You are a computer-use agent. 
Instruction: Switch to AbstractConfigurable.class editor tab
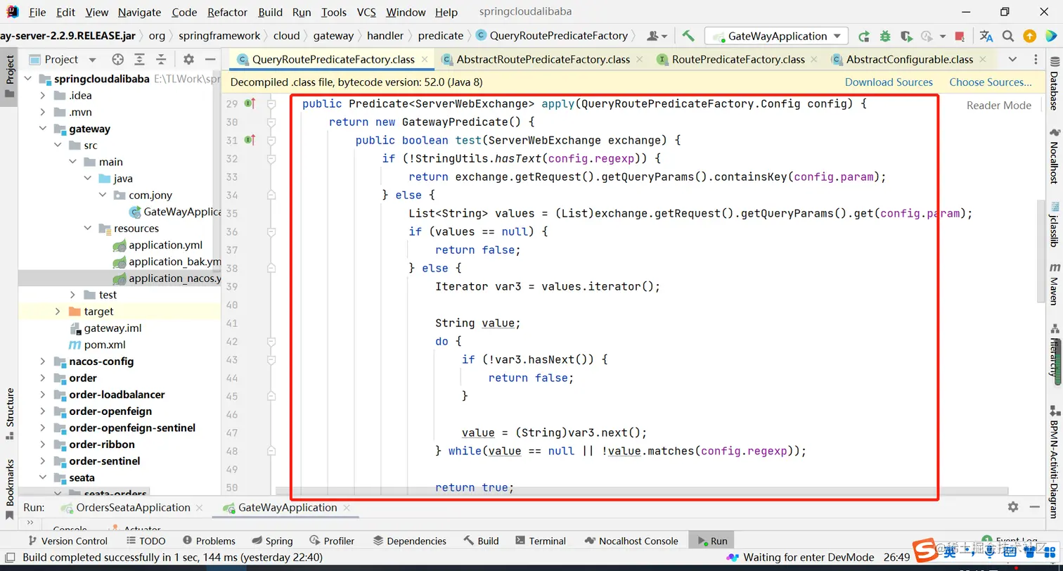click(x=909, y=60)
